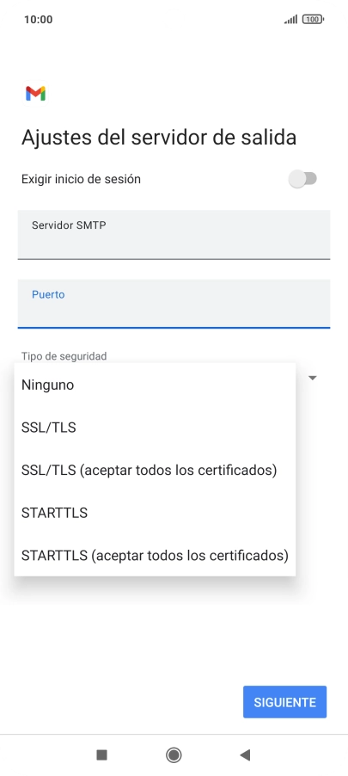This screenshot has height=776, width=348.
Task: Tap the Ajustes del servidor de salida heading
Action: coord(159,138)
